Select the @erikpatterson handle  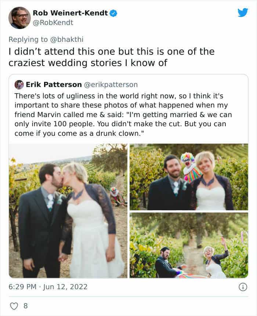tap(111, 85)
